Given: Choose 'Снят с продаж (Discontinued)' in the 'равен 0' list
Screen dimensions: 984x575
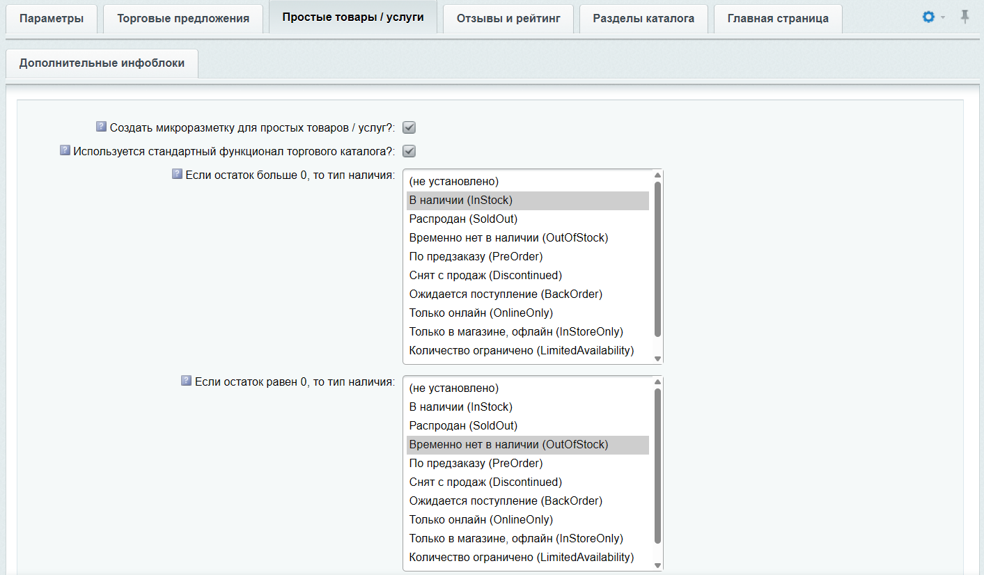Looking at the screenshot, I should click(528, 482).
